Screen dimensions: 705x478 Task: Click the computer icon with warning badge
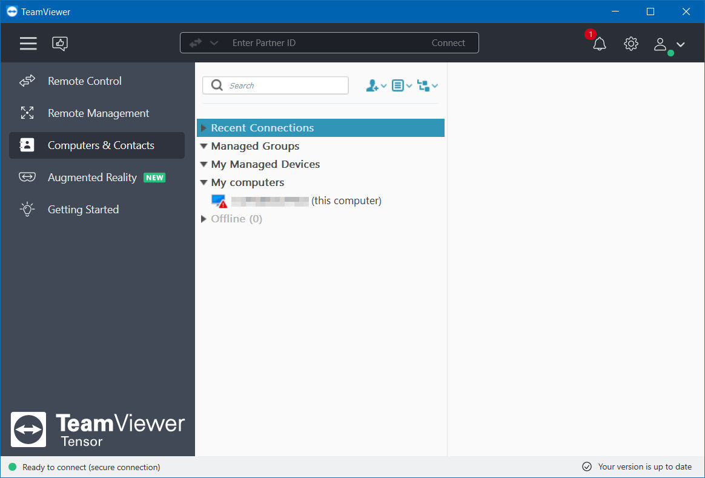tap(219, 201)
